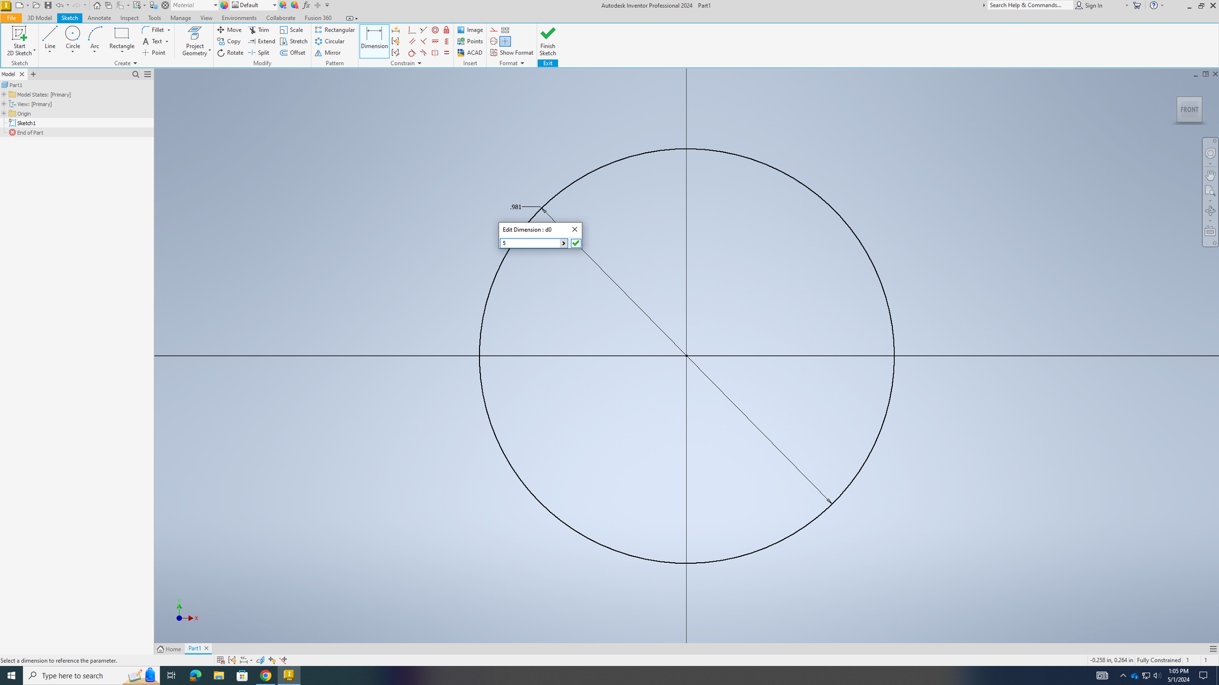Open the Project Geometry tool

coord(195,41)
